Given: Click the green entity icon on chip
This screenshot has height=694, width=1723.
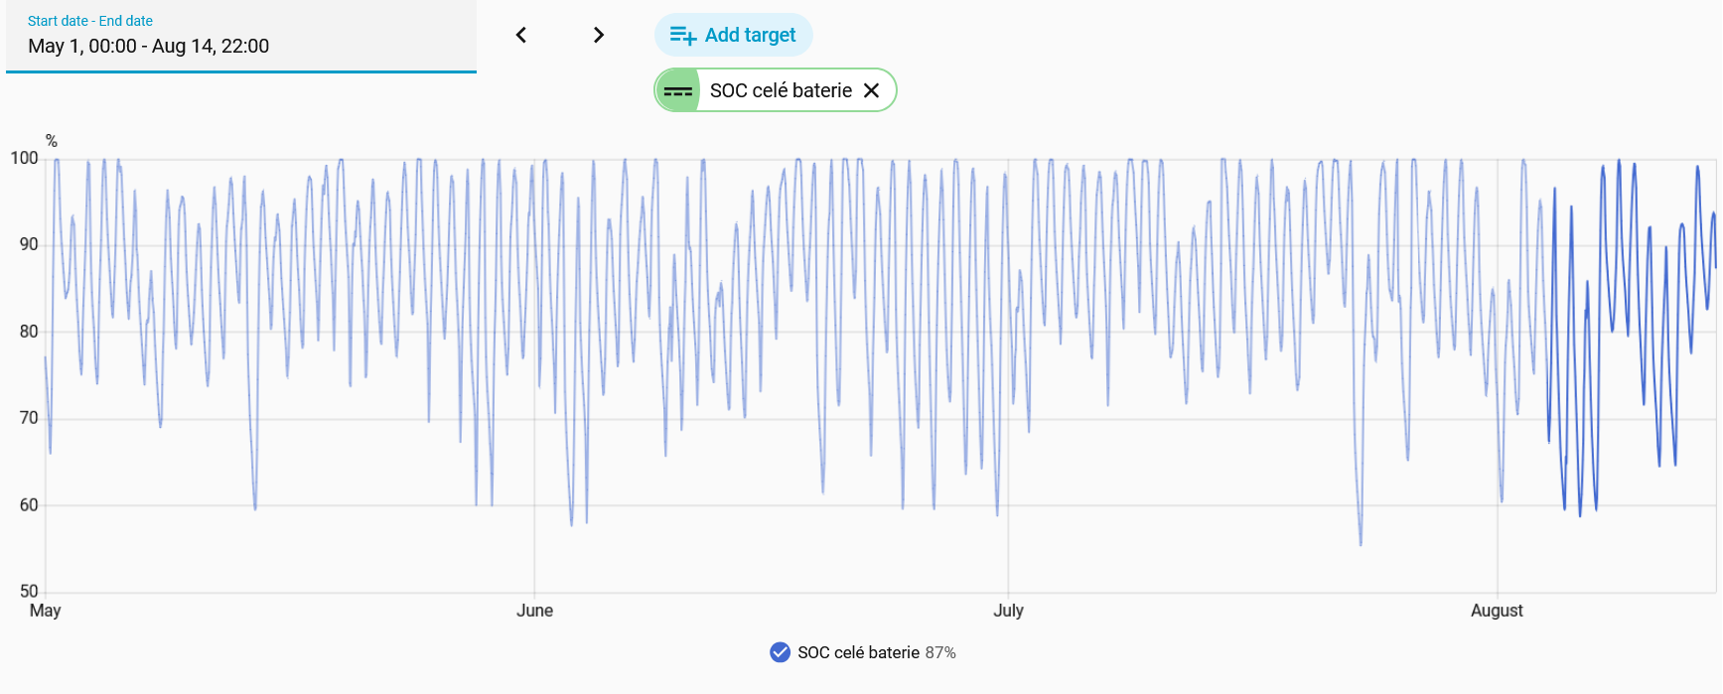Looking at the screenshot, I should pos(678,90).
